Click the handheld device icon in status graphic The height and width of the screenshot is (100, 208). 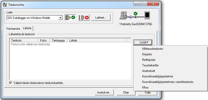pyautogui.click(x=147, y=15)
